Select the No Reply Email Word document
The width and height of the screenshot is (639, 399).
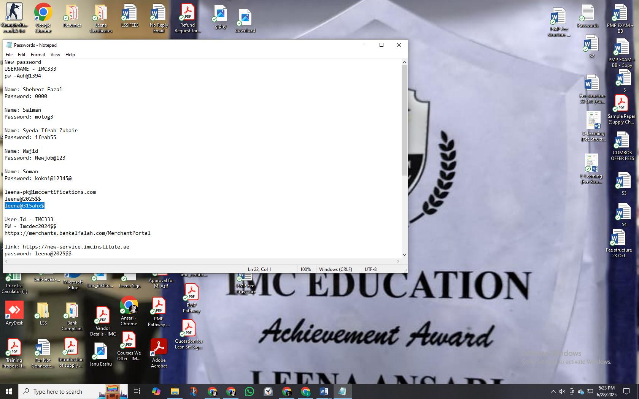[159, 19]
